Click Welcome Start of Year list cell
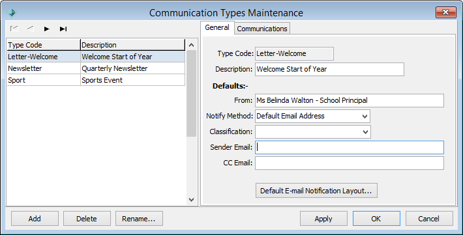Screen dimensions: 463x235 pyautogui.click(x=132, y=57)
